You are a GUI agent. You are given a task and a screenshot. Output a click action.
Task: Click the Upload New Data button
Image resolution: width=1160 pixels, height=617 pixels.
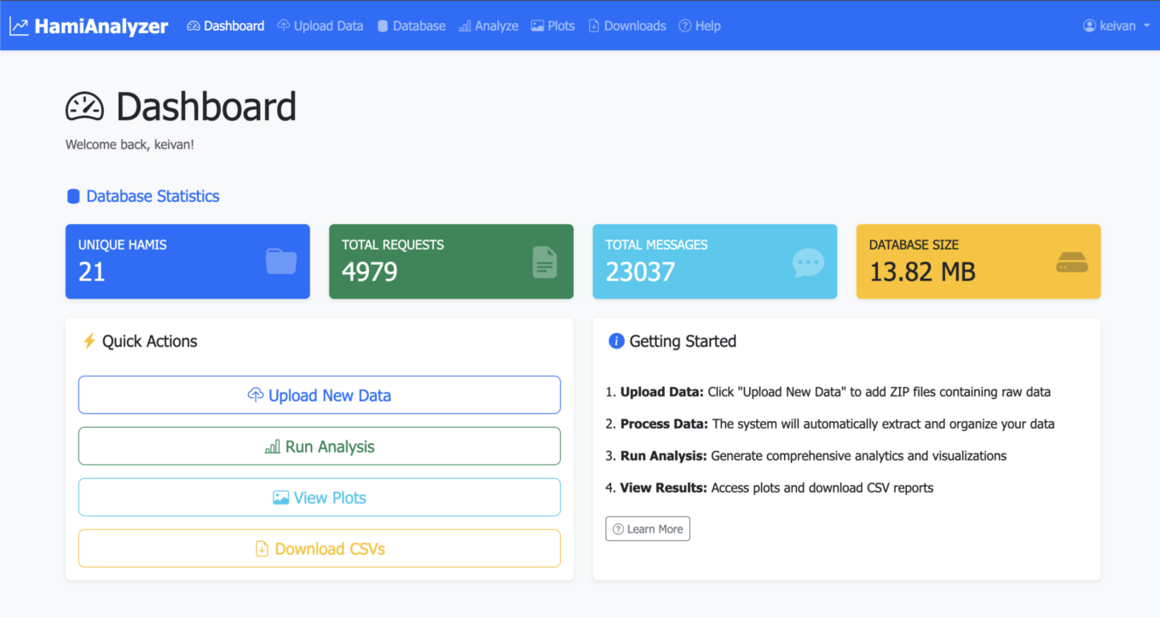[x=320, y=395]
